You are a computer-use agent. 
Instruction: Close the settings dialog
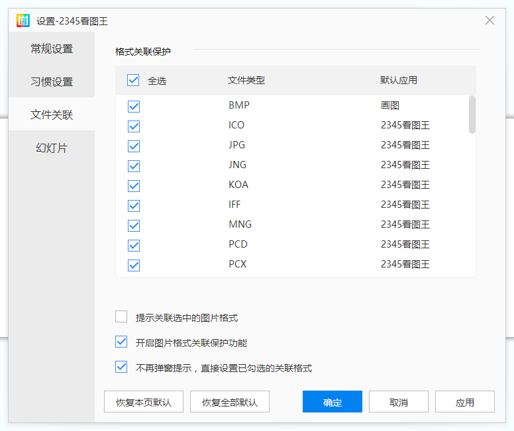pos(489,21)
